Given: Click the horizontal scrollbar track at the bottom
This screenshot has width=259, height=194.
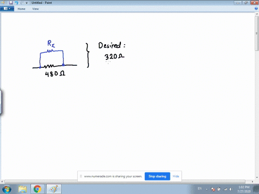Looking at the screenshot, I should 125,182.
